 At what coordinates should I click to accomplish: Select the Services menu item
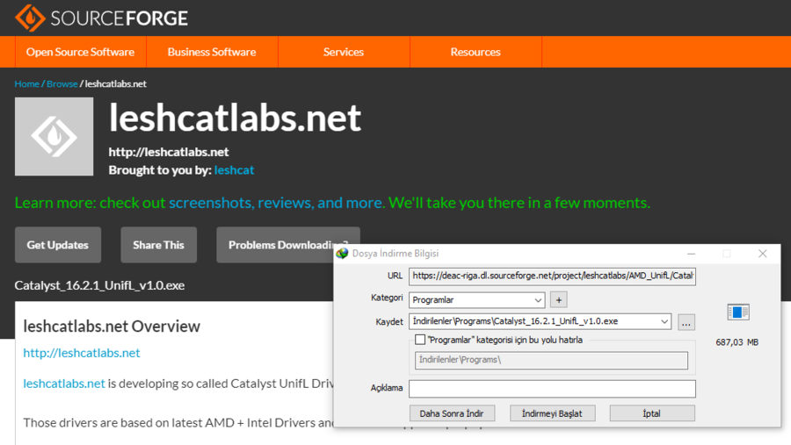click(344, 52)
